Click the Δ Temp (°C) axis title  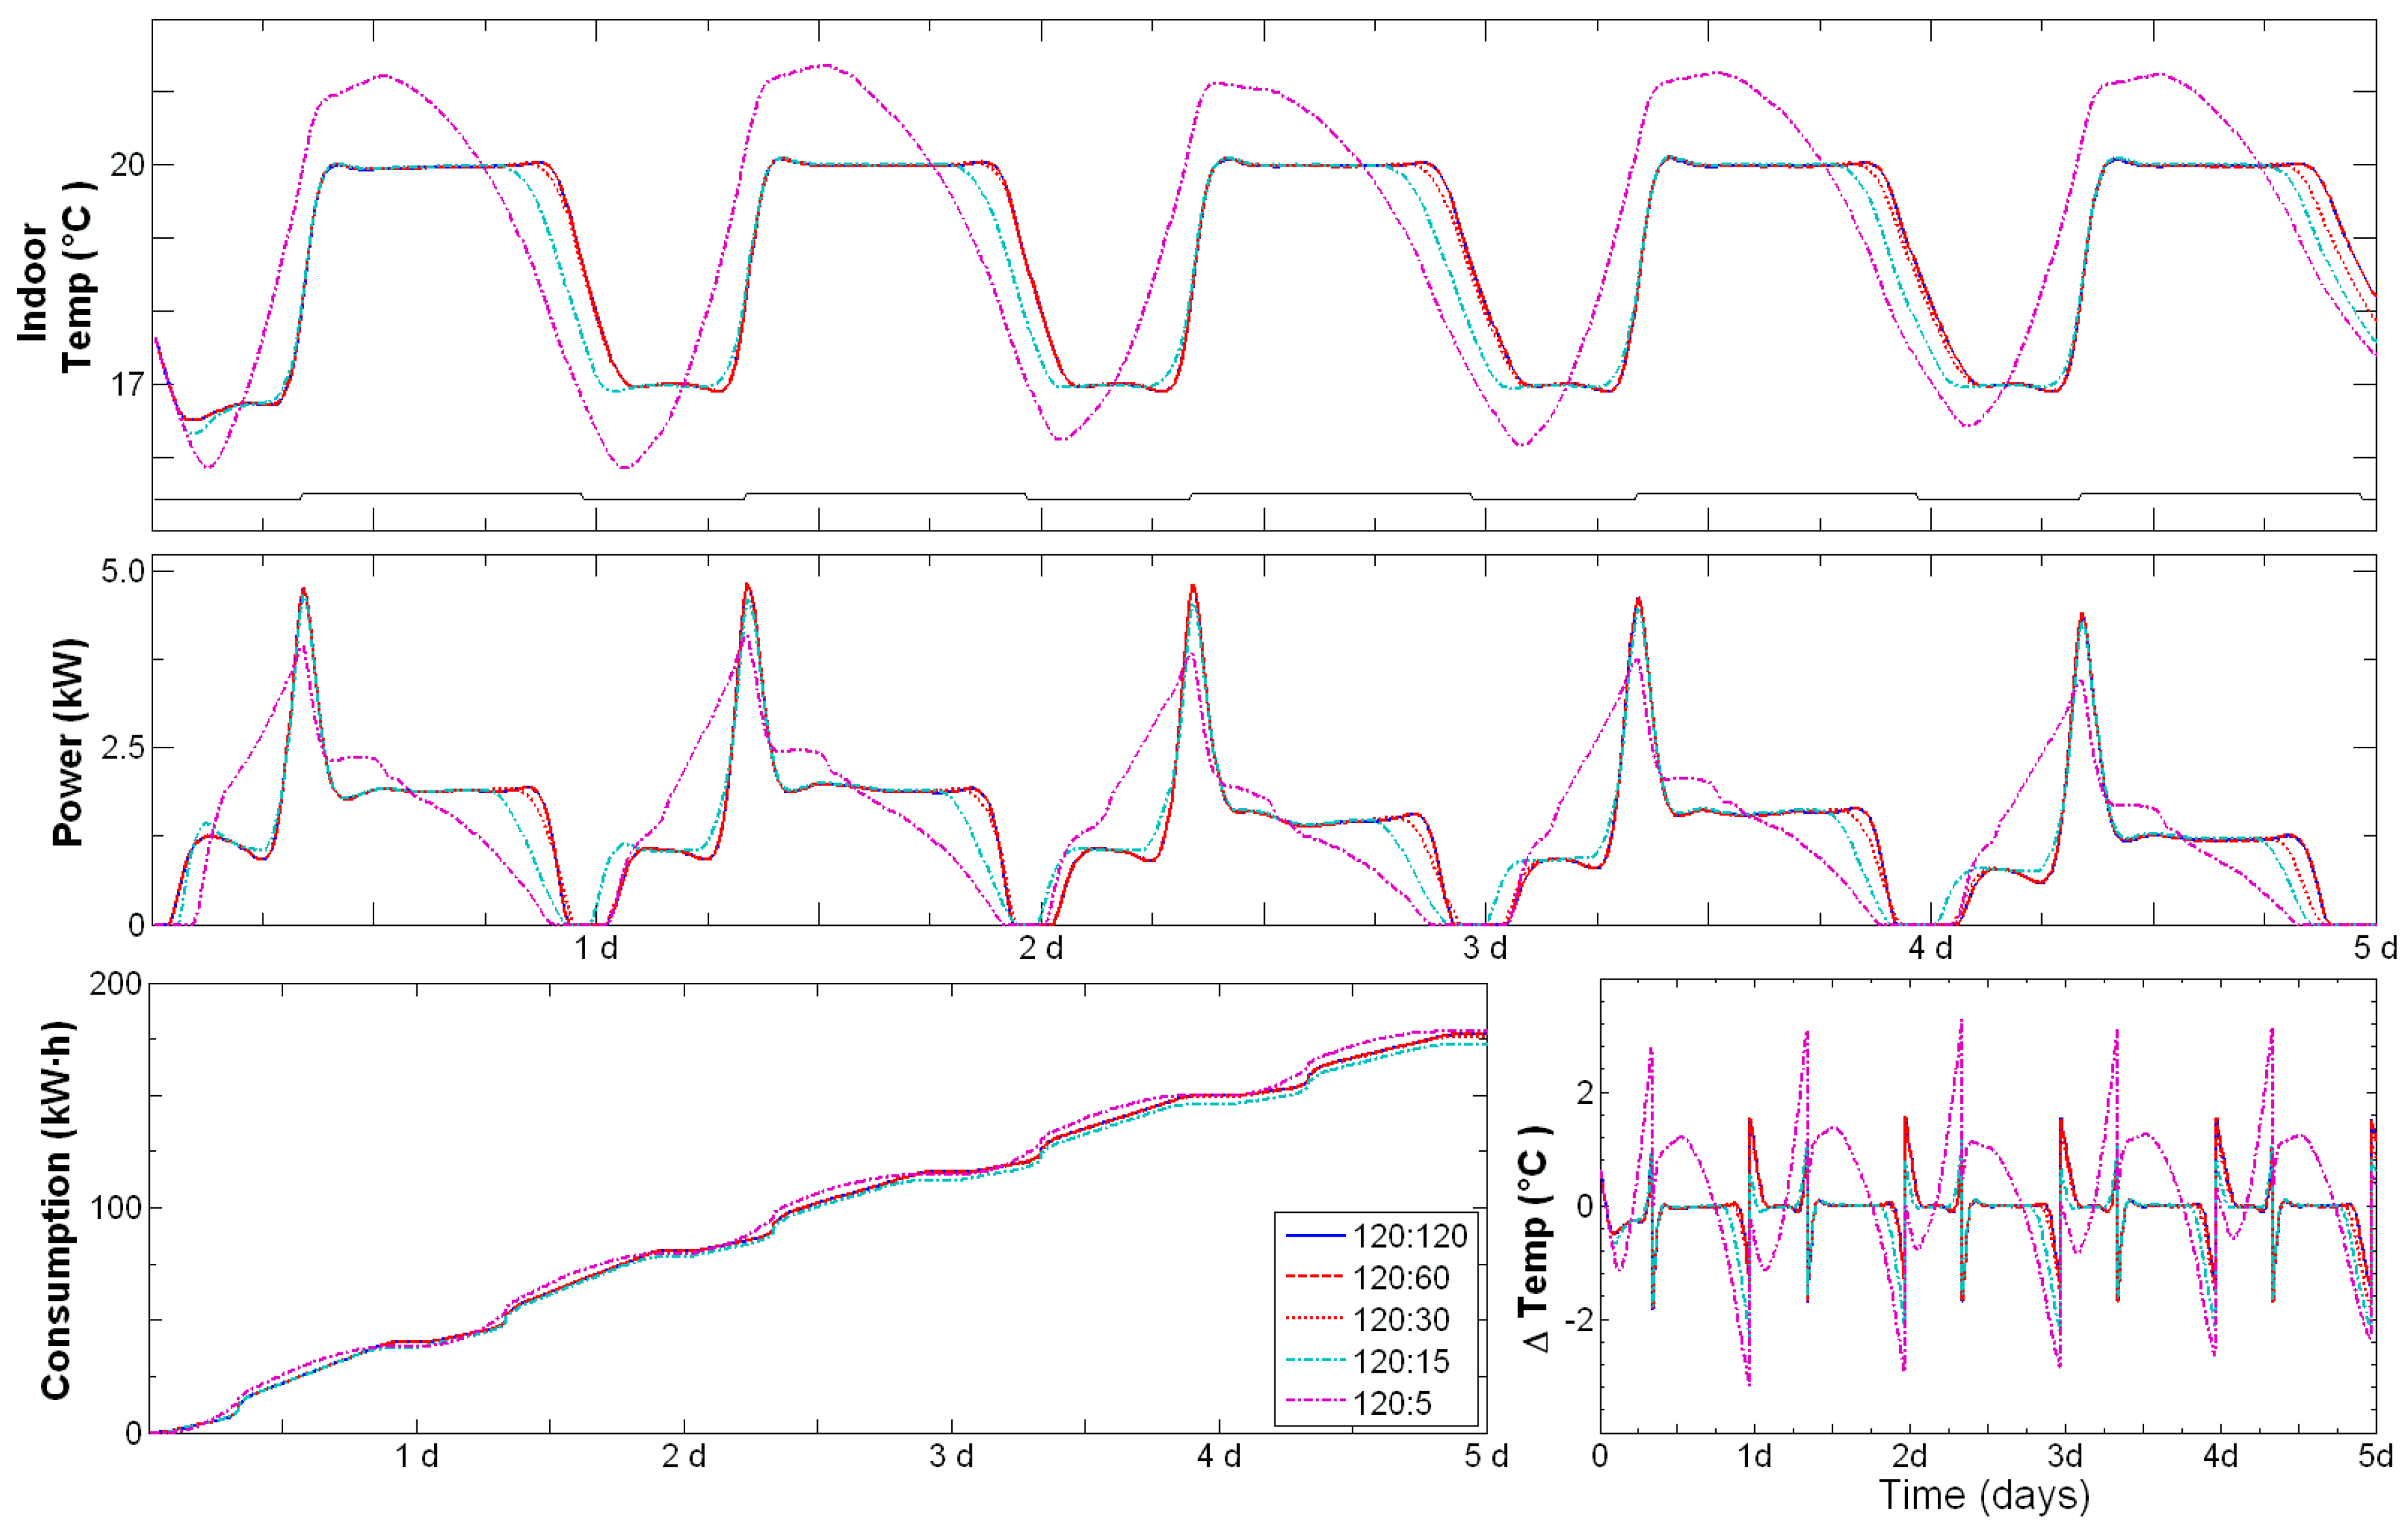coord(1535,1238)
